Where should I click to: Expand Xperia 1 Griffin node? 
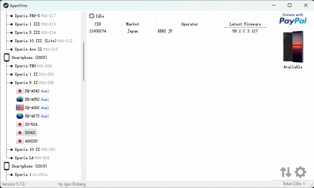click(x=31, y=175)
